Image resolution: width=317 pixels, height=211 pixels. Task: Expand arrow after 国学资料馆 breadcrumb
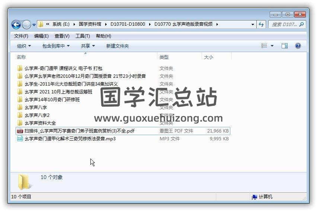point(106,25)
